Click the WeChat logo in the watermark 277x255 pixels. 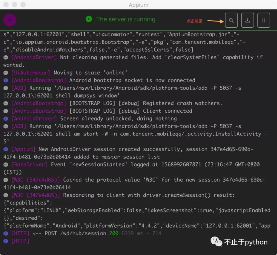tap(217, 242)
